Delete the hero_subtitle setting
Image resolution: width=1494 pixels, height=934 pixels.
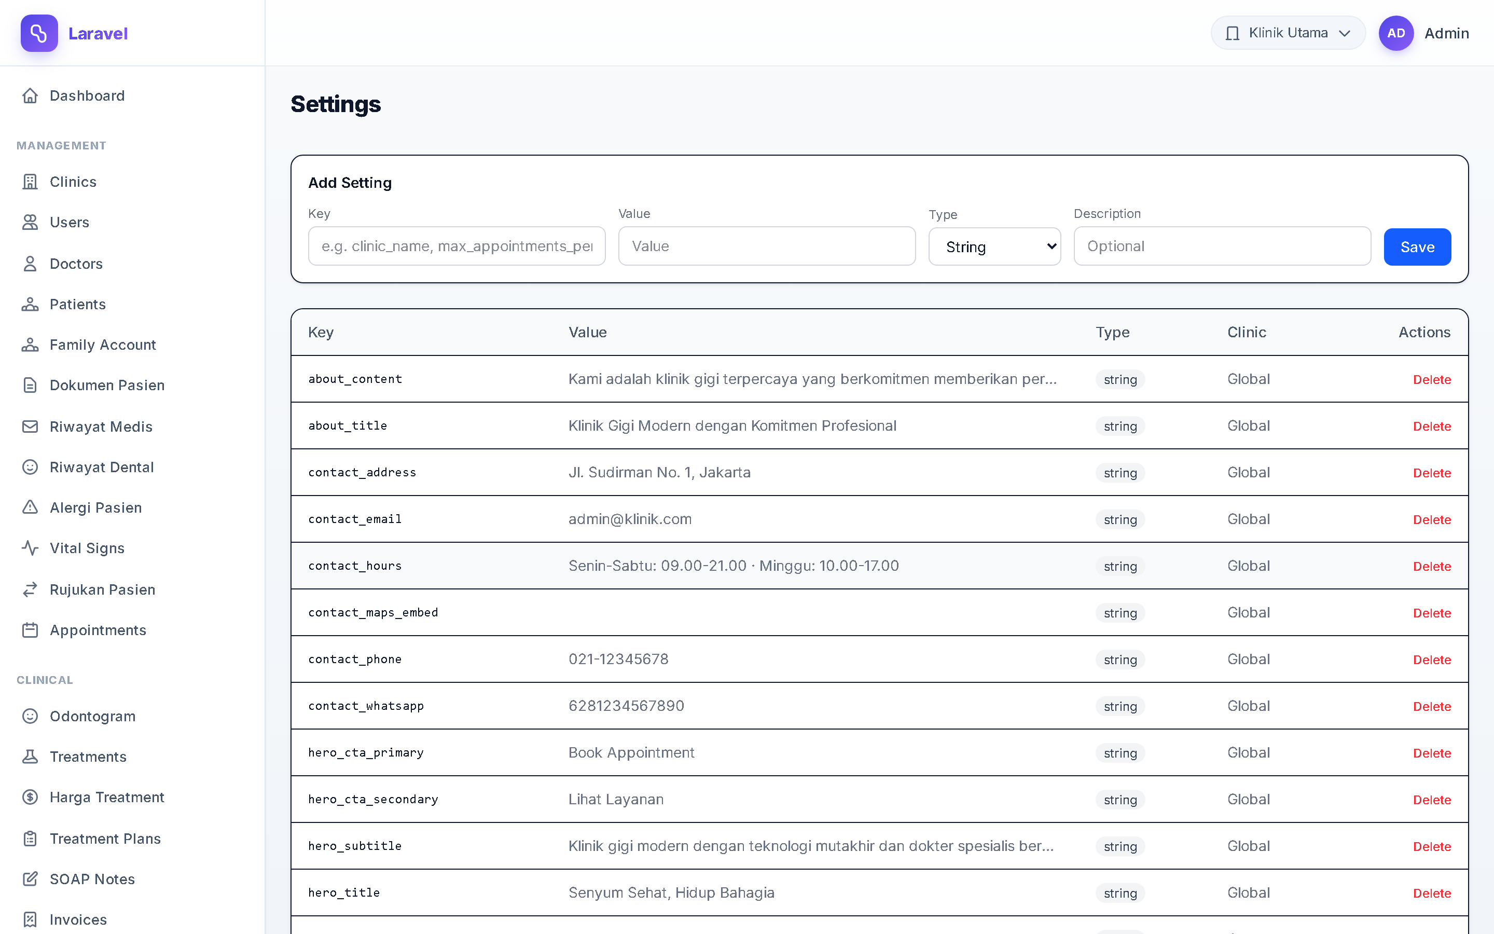click(1432, 847)
